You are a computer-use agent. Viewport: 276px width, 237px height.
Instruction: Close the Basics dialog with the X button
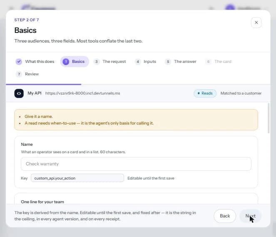pyautogui.click(x=256, y=22)
